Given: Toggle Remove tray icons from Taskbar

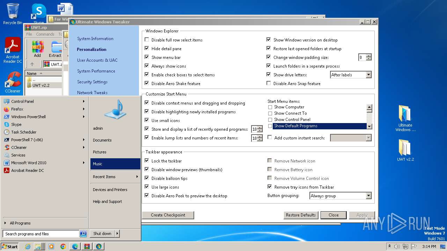Looking at the screenshot, I should pyautogui.click(x=270, y=187).
